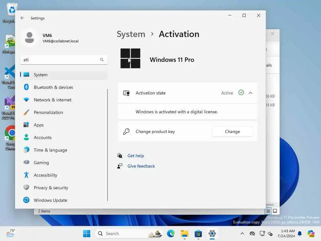Launch Microsoft Edge from the taskbar
The width and height of the screenshot is (321, 241).
pos(171,233)
